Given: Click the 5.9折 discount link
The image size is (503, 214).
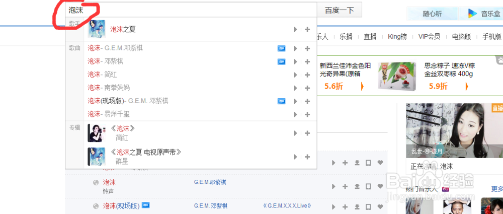Looking at the screenshot, I should coord(438,86).
